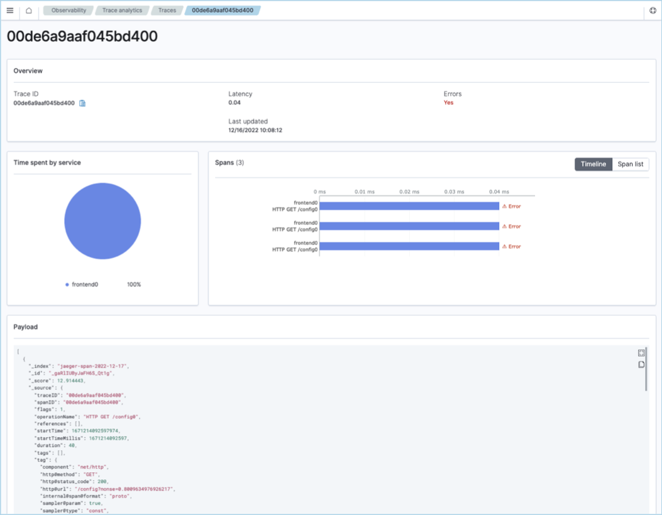Screen dimensions: 662x515
Task: Copy the Payload JSON with the copy icon
Action: 641,364
